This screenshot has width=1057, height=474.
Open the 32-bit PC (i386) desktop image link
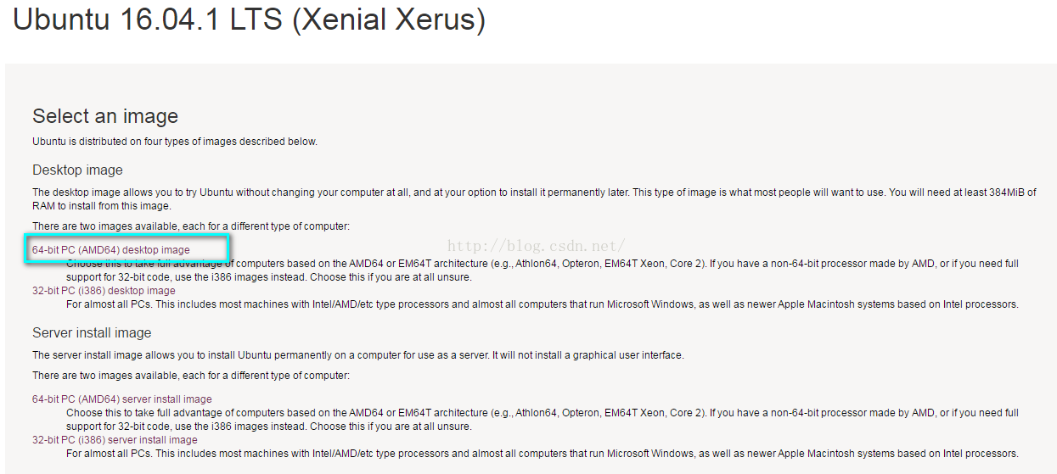coord(104,291)
